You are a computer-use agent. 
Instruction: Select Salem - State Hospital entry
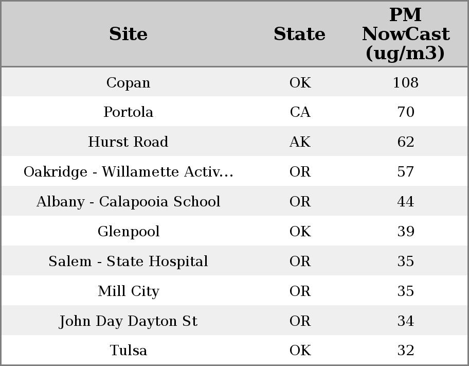(128, 262)
